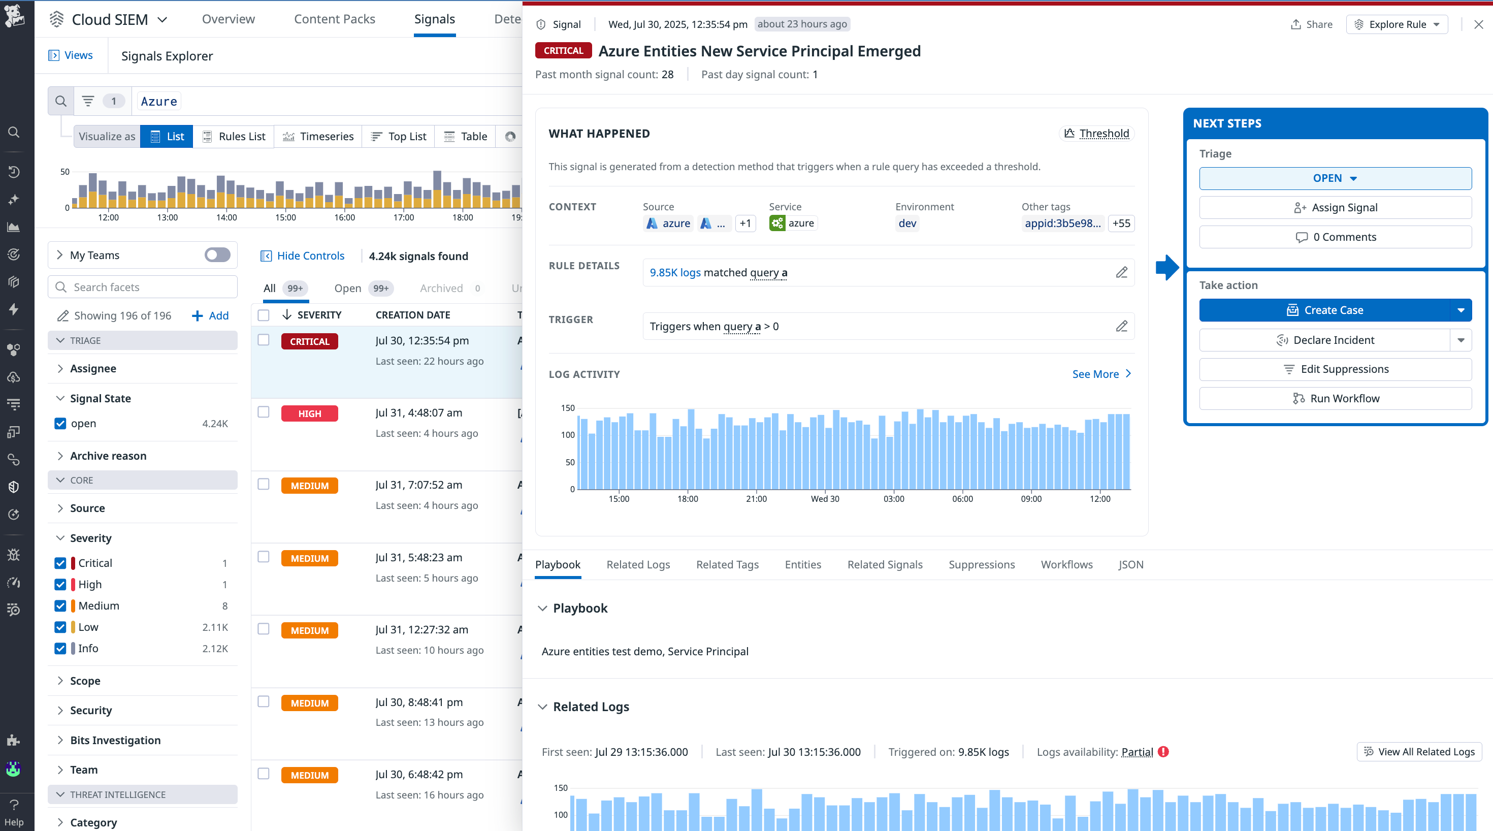Viewport: 1493px width, 831px height.
Task: Click the red color swatch beside the Critical facet
Action: 72,562
